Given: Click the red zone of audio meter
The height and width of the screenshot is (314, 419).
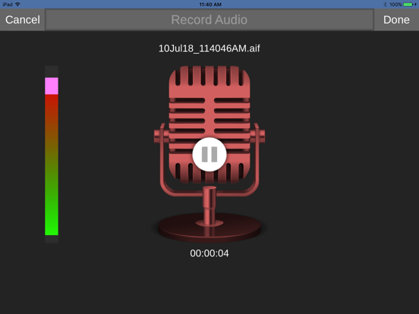Looking at the screenshot, I should (x=52, y=107).
